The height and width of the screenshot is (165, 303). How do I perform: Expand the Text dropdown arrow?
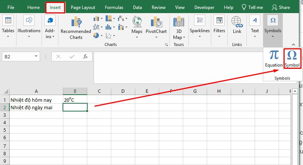click(x=255, y=36)
